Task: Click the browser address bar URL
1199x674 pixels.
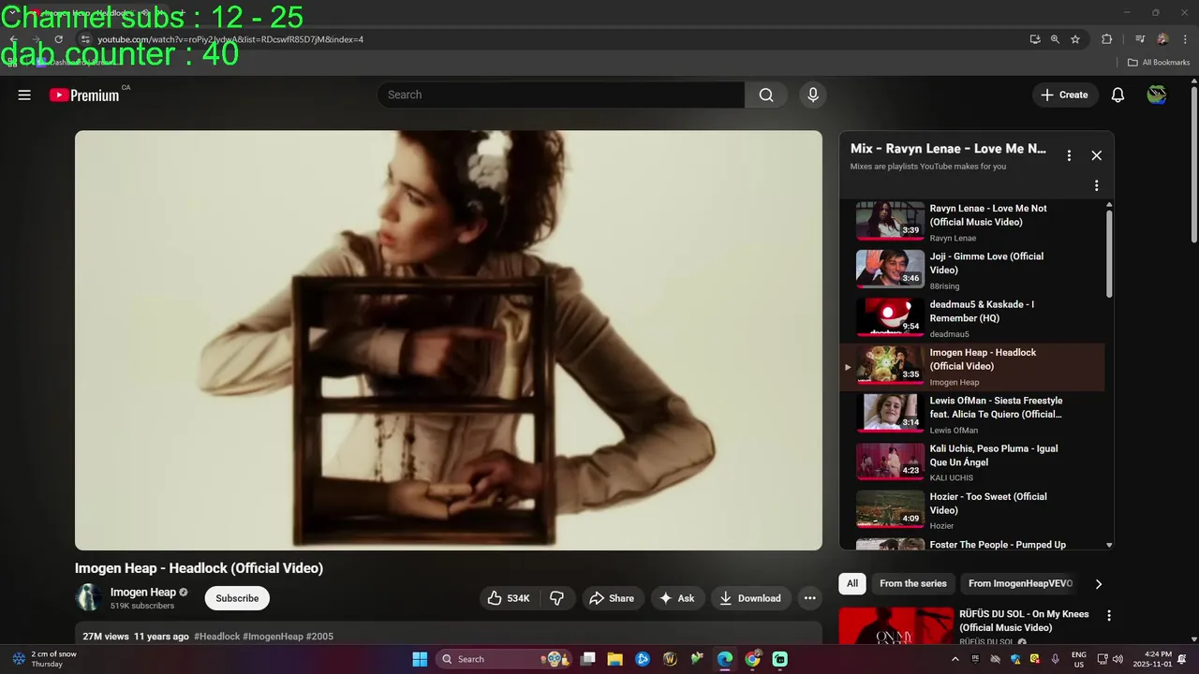Action: point(230,39)
